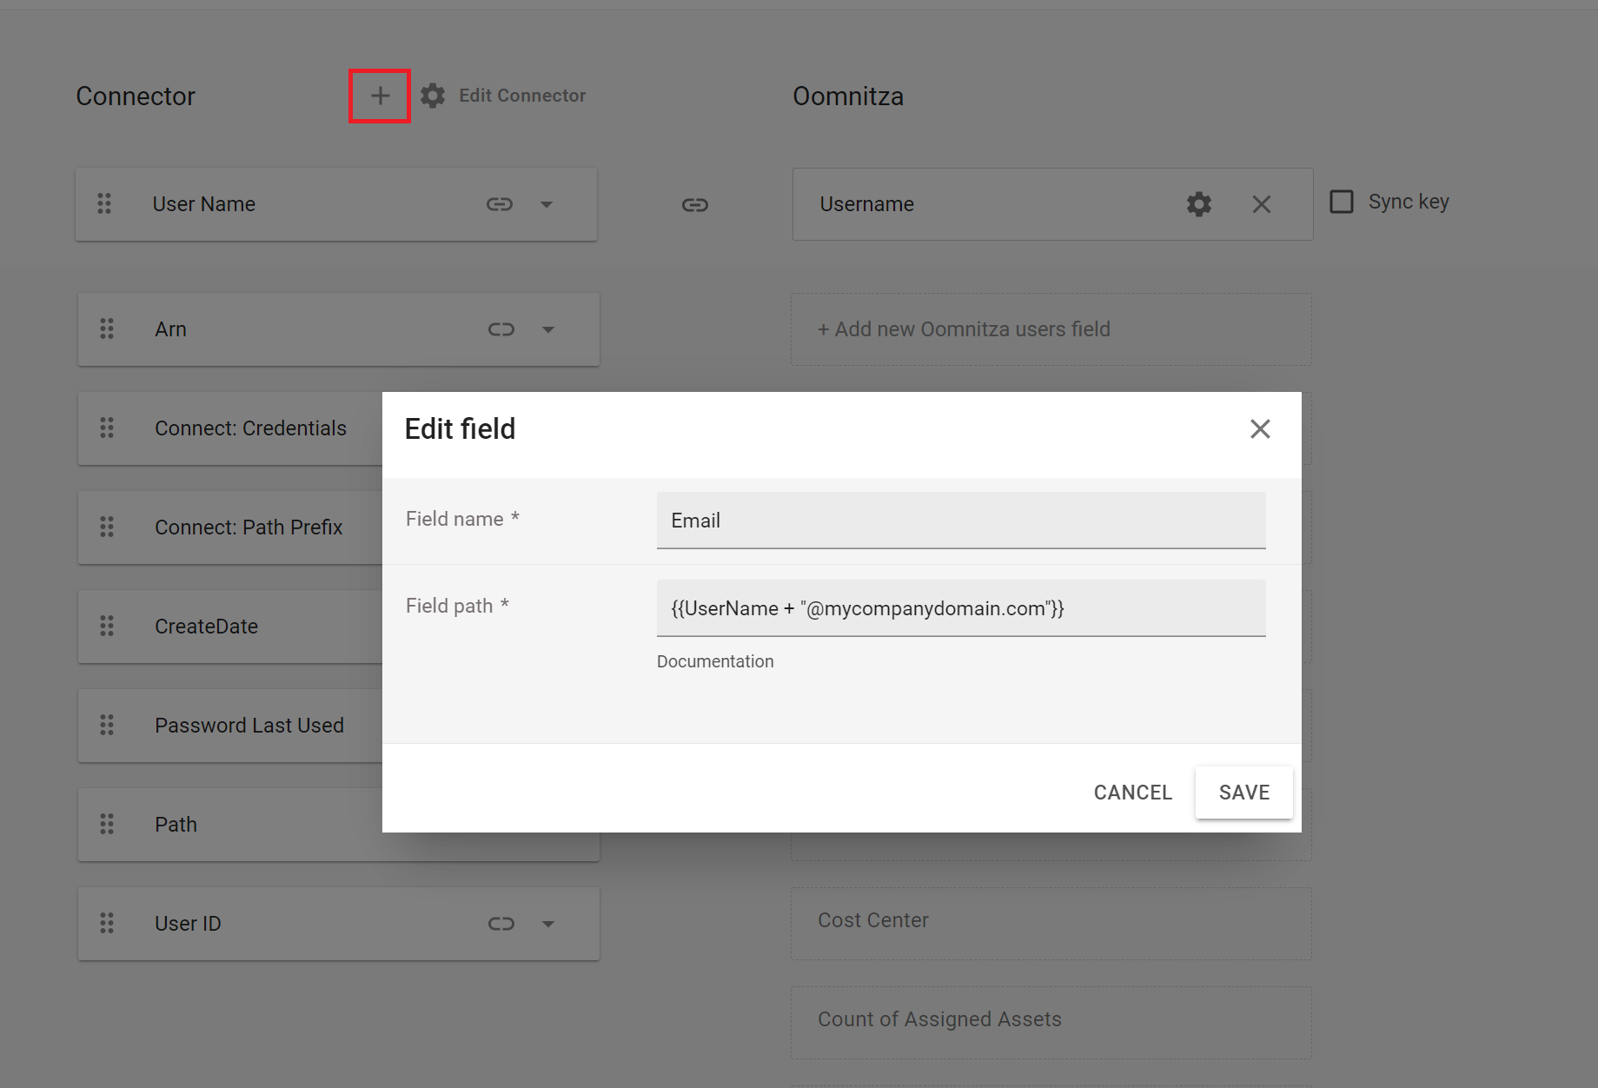Cancel the Edit field dialog
Screen dimensions: 1598x1088
(1132, 793)
